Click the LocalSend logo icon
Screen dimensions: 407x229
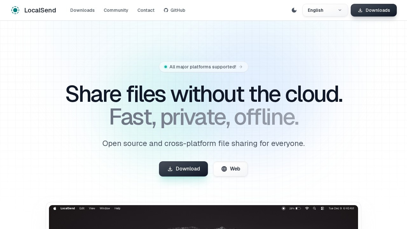click(x=15, y=10)
